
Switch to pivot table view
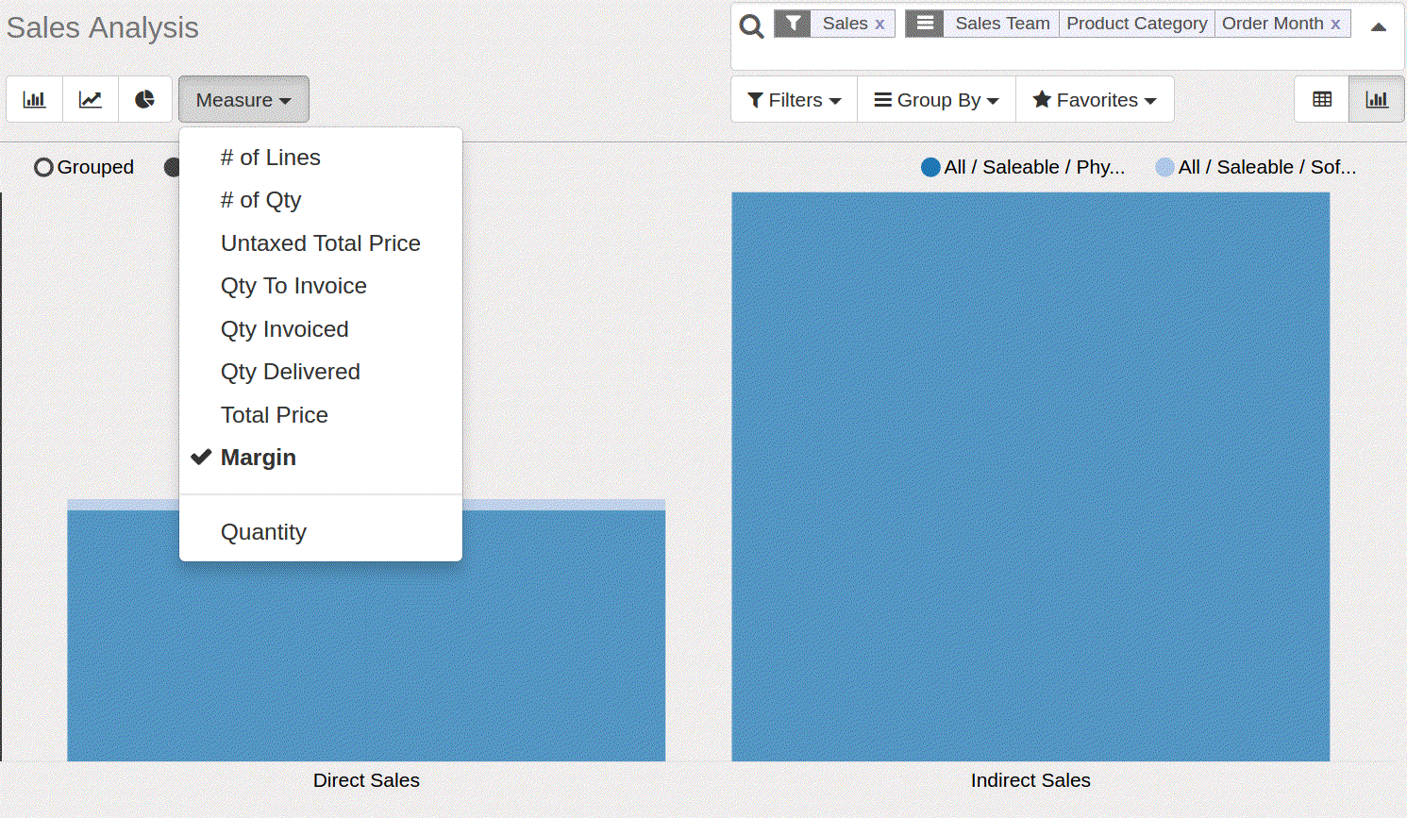click(1322, 99)
